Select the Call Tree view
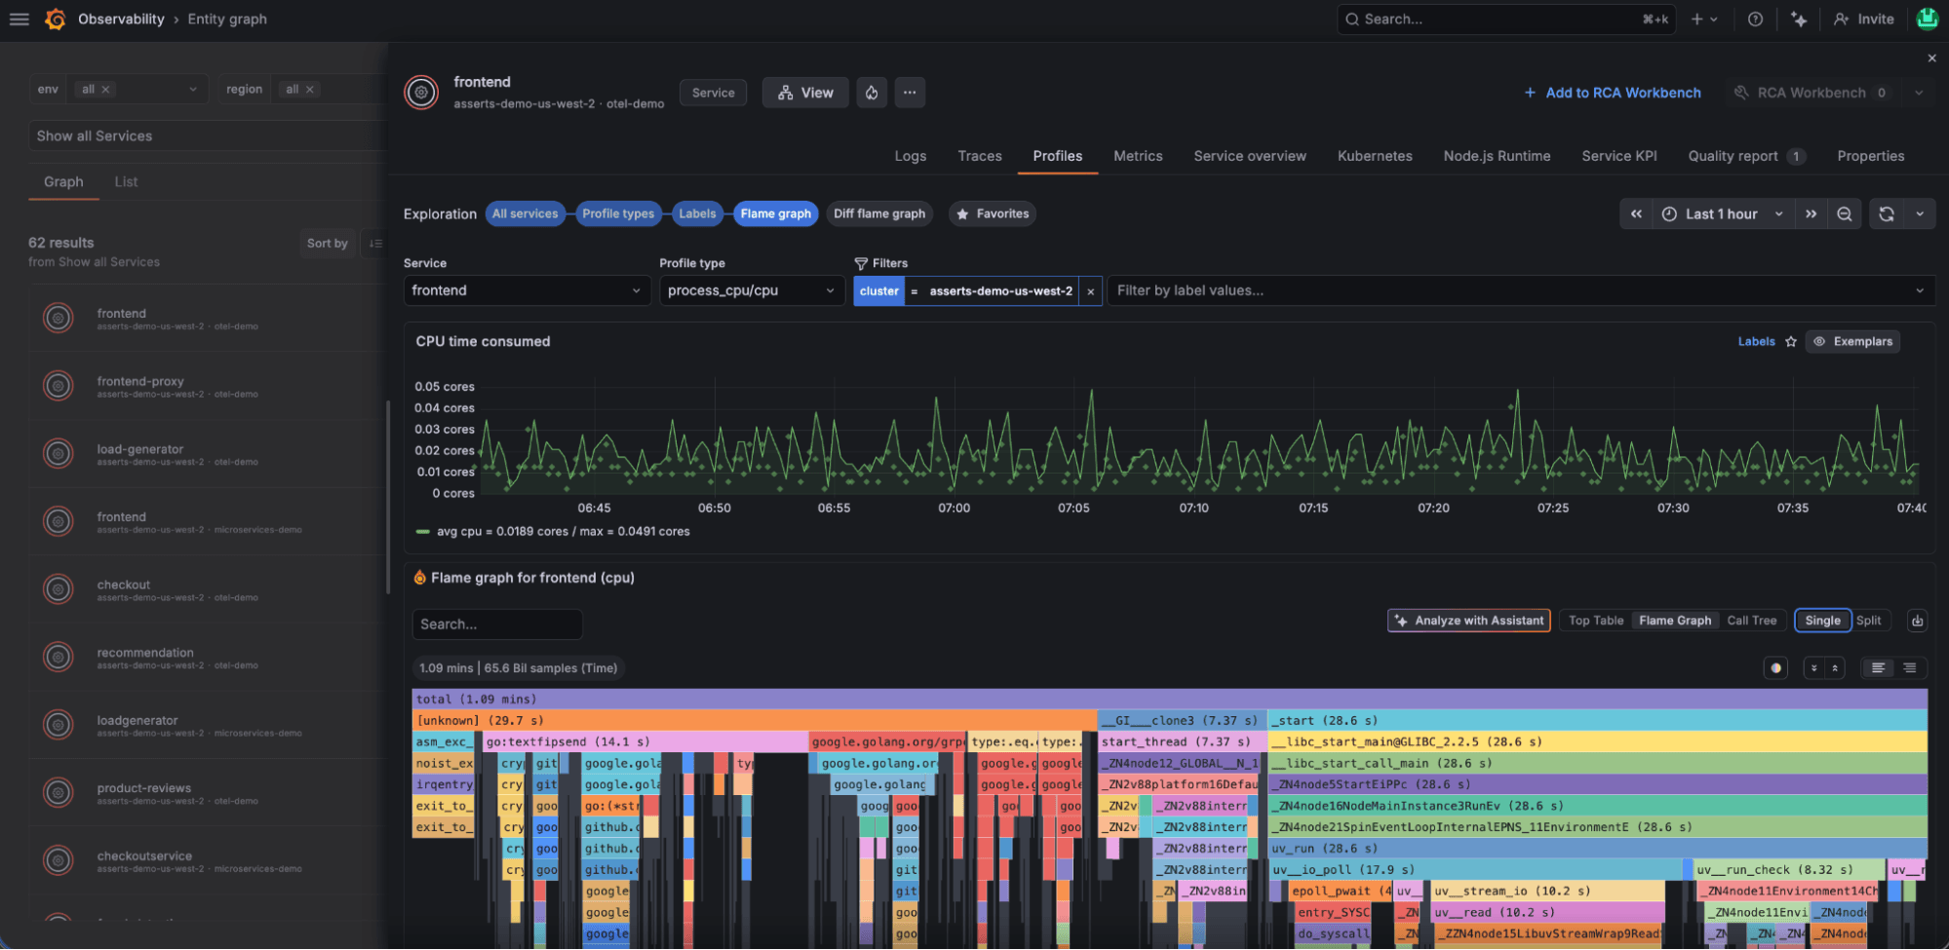Image resolution: width=1949 pixels, height=950 pixels. [x=1751, y=621]
